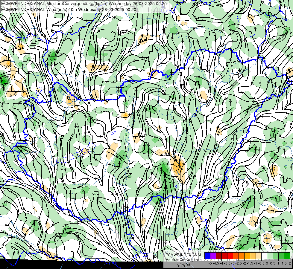Click the legend tick label 2
The height and width of the screenshot is (269, 293).
[x=290, y=263]
